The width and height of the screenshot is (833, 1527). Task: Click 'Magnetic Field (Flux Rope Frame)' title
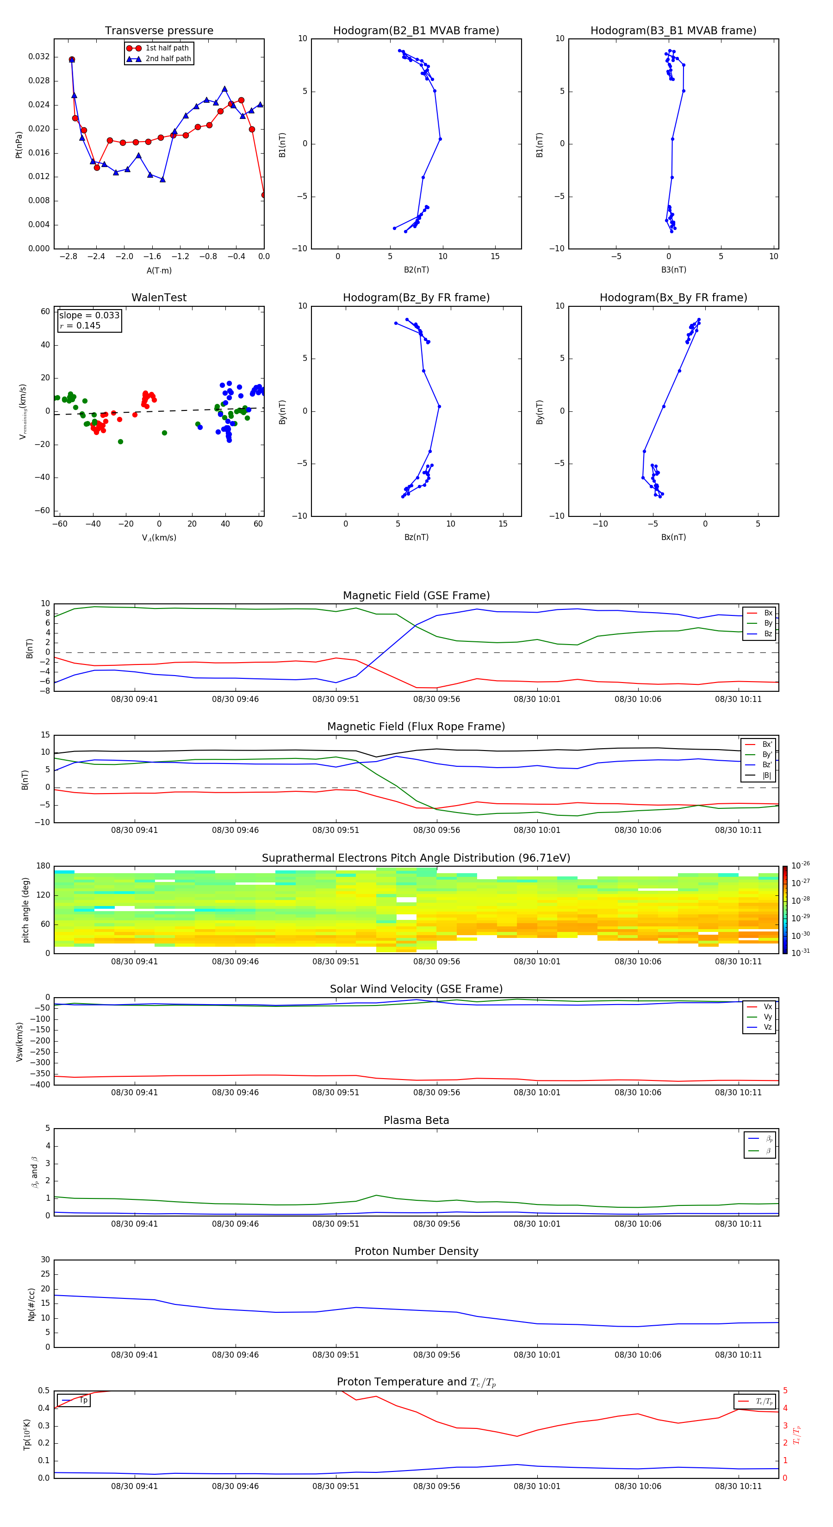pyautogui.click(x=416, y=727)
